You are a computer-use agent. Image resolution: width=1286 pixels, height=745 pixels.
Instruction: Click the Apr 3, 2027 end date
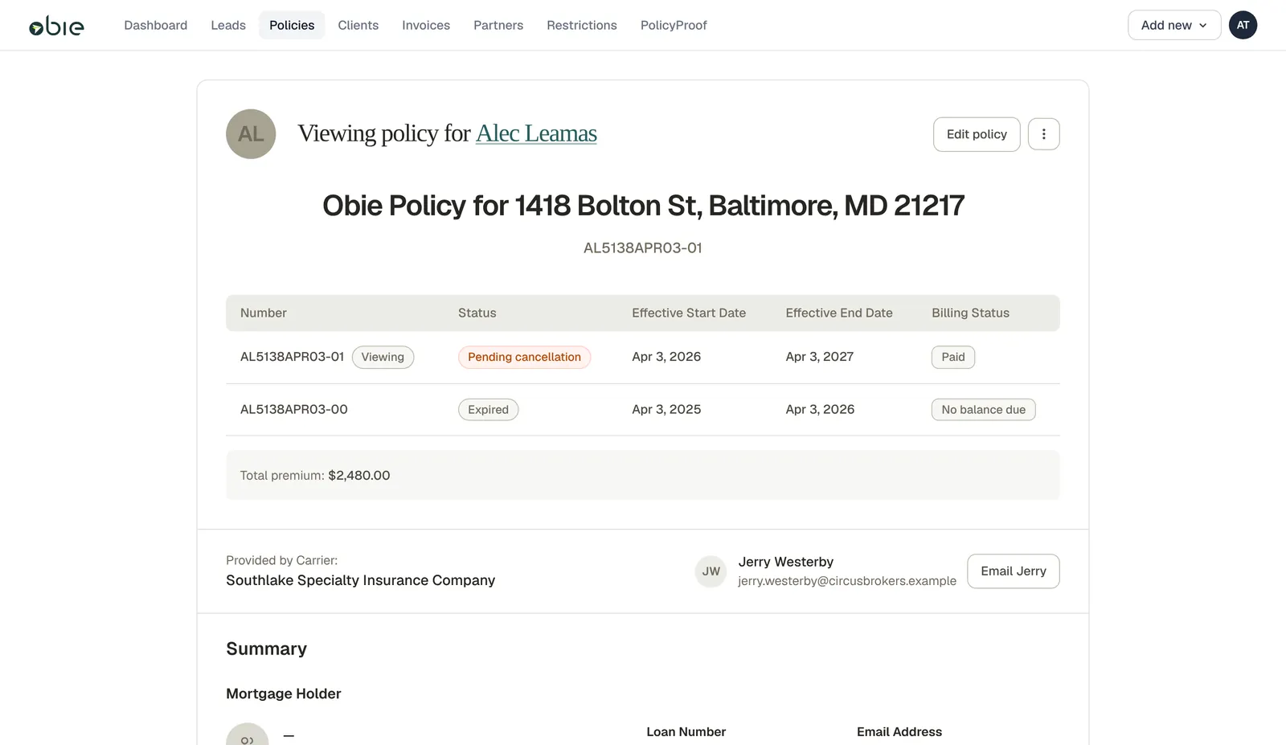pyautogui.click(x=820, y=357)
